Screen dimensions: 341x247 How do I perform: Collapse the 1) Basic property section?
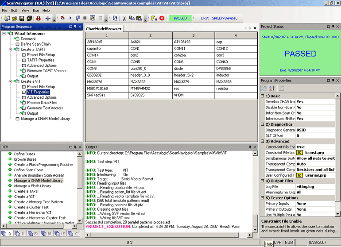pyautogui.click(x=263, y=96)
